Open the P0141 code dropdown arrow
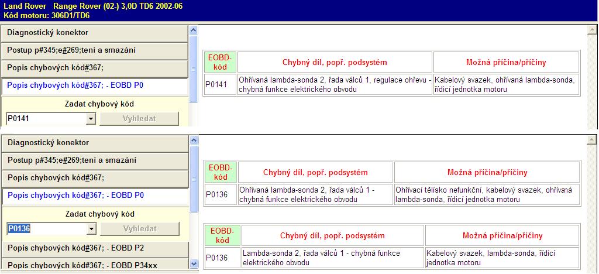 91,119
